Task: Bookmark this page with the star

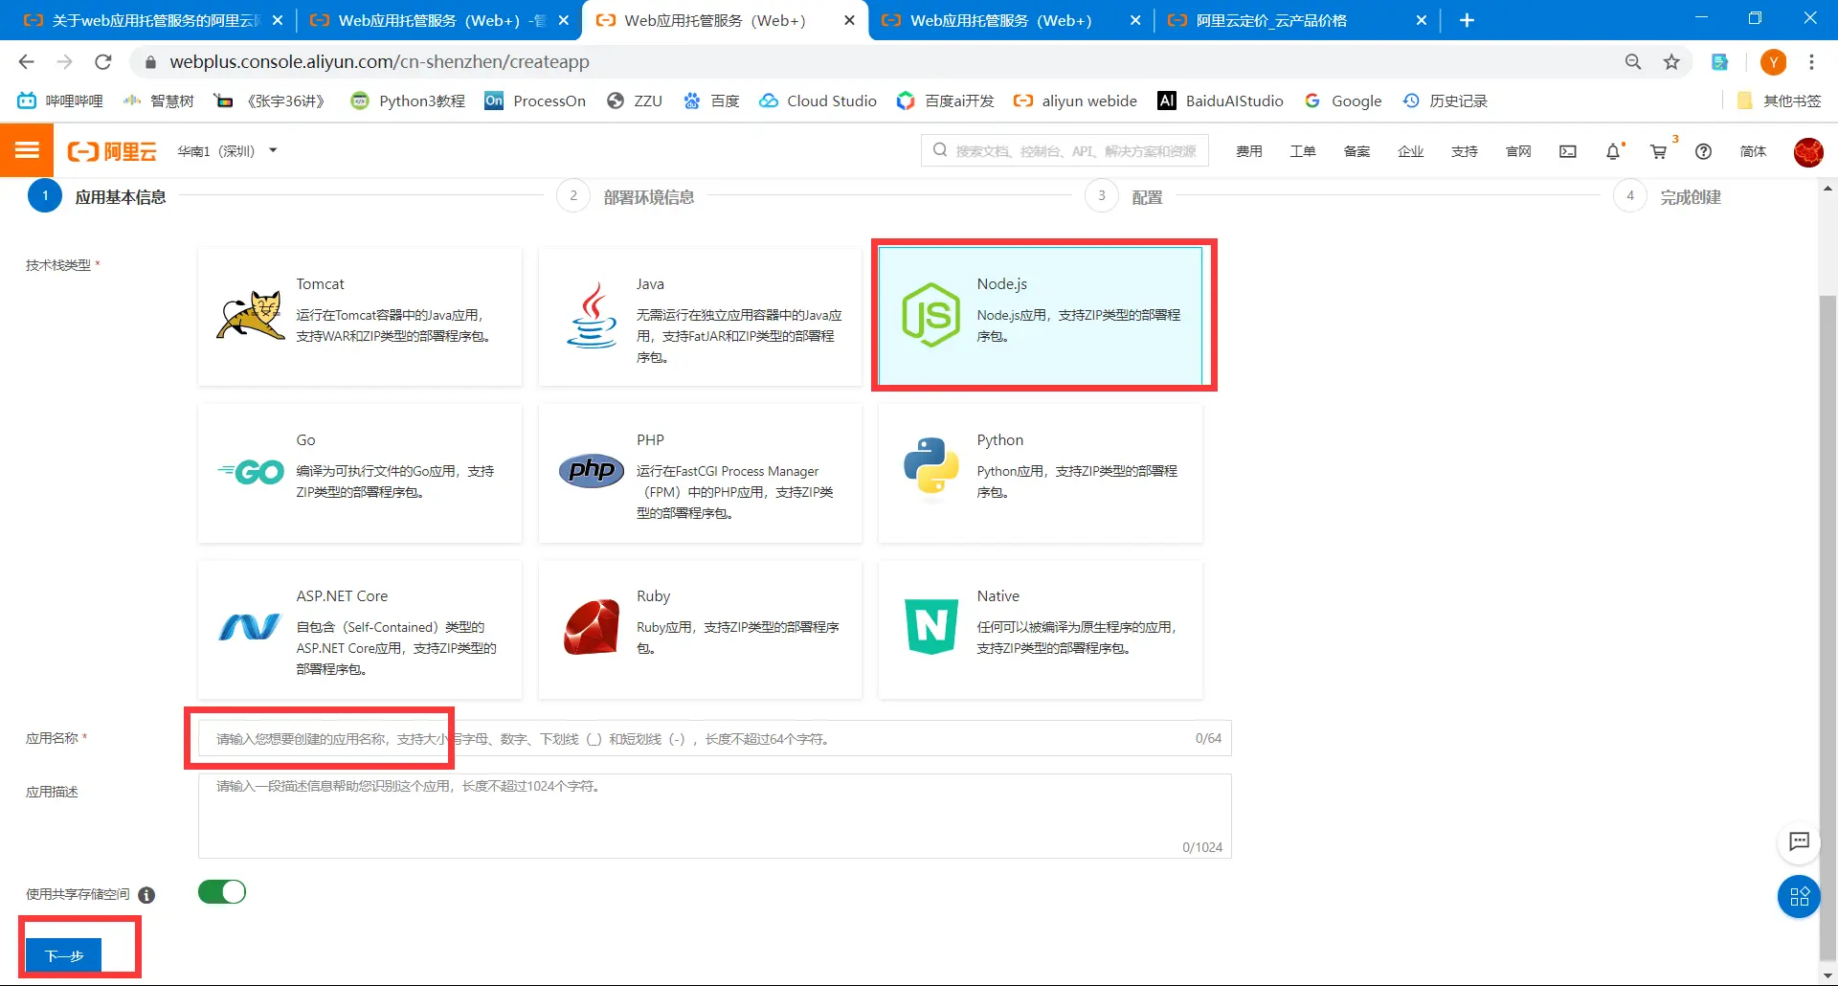Action: pyautogui.click(x=1671, y=62)
